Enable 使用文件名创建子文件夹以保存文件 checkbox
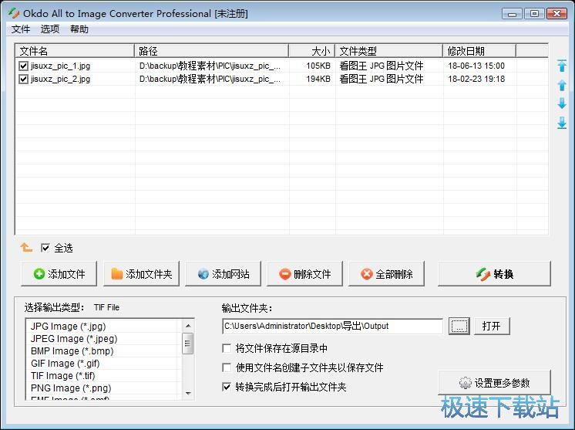575x430 pixels. pos(227,367)
